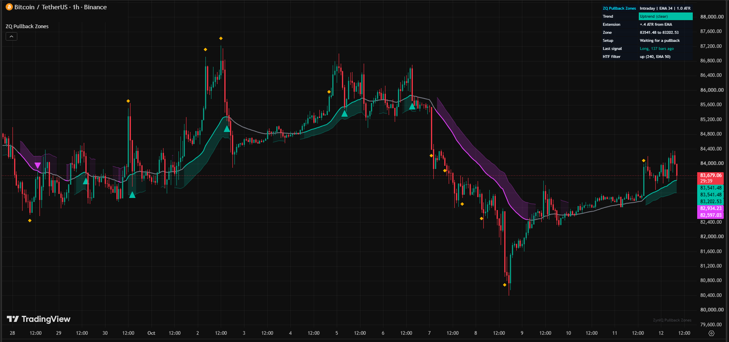
Task: Click the 'Intraday | EMA 34 | 1.0 ATR' header
Action: [665, 9]
